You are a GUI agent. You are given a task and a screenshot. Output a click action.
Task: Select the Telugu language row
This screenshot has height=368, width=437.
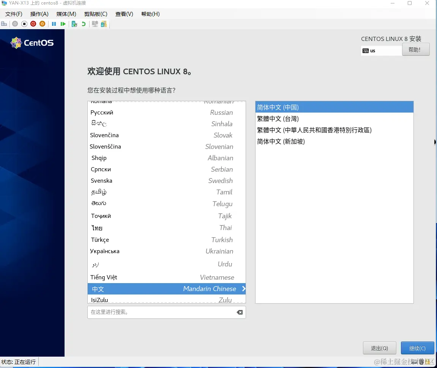(166, 204)
